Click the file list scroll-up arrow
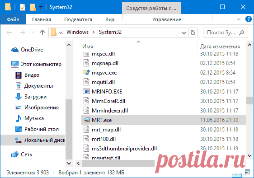The image size is (254, 178). (249, 45)
